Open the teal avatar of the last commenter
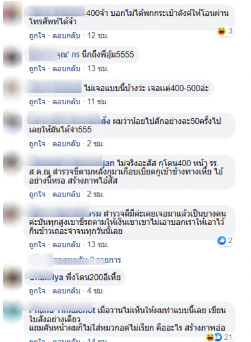251x342 pixels. point(12,312)
